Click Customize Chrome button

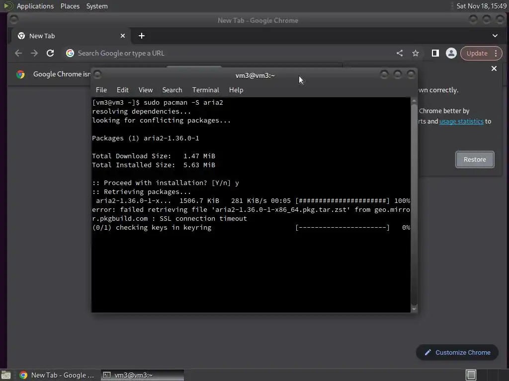(457, 353)
